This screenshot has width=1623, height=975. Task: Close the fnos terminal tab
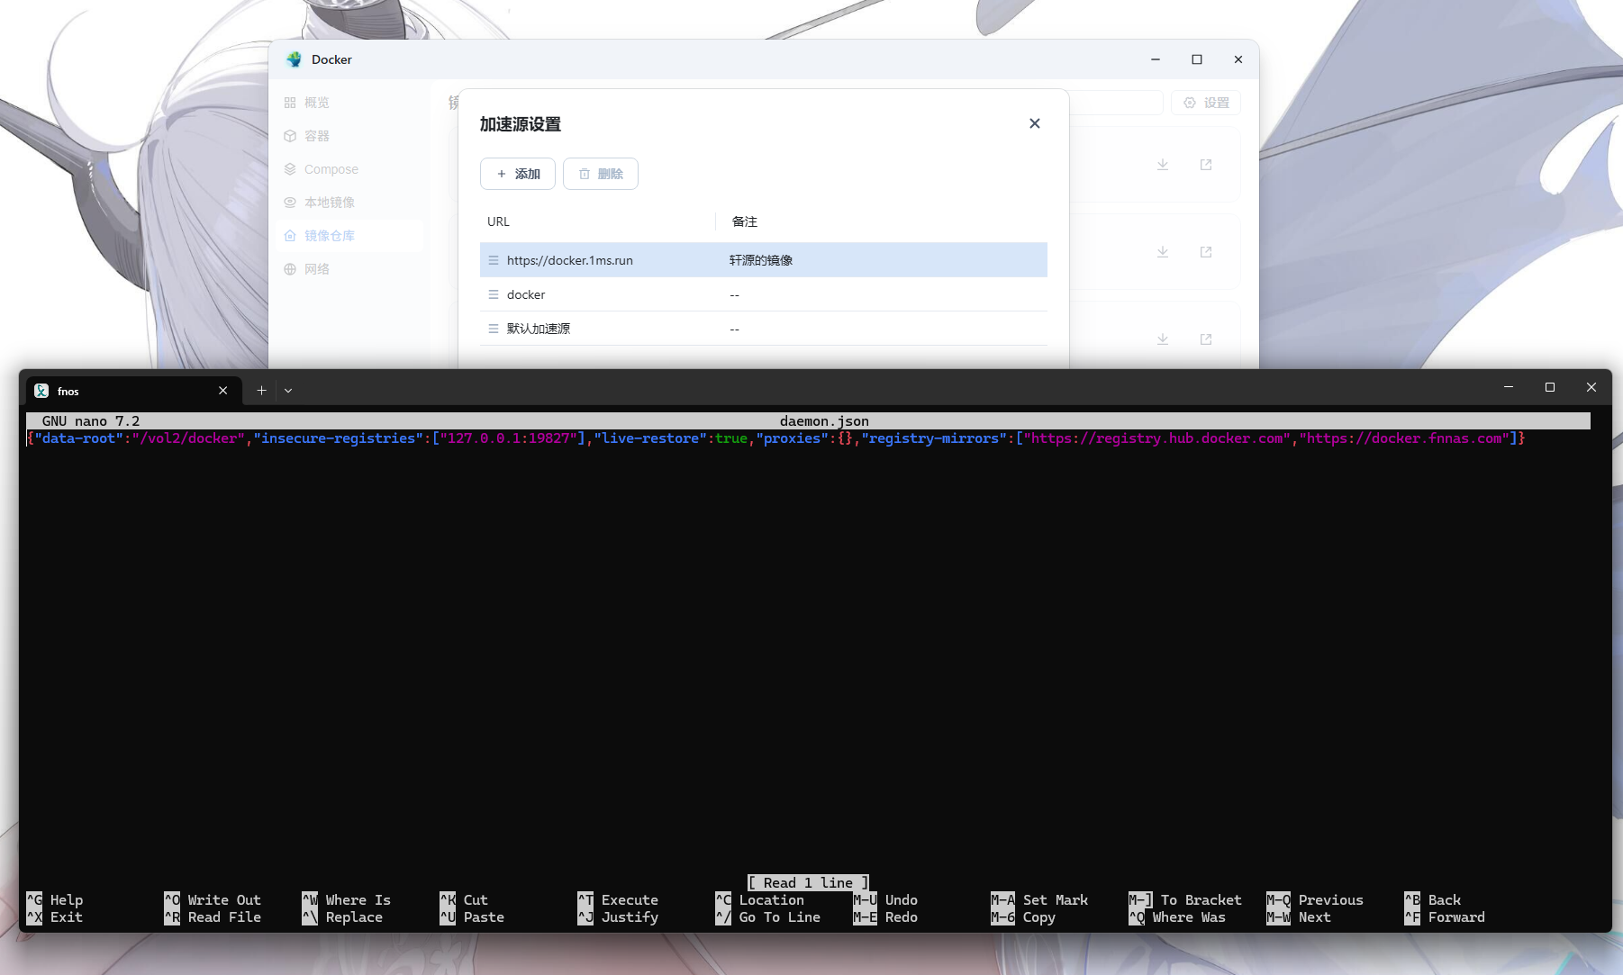[x=223, y=391]
